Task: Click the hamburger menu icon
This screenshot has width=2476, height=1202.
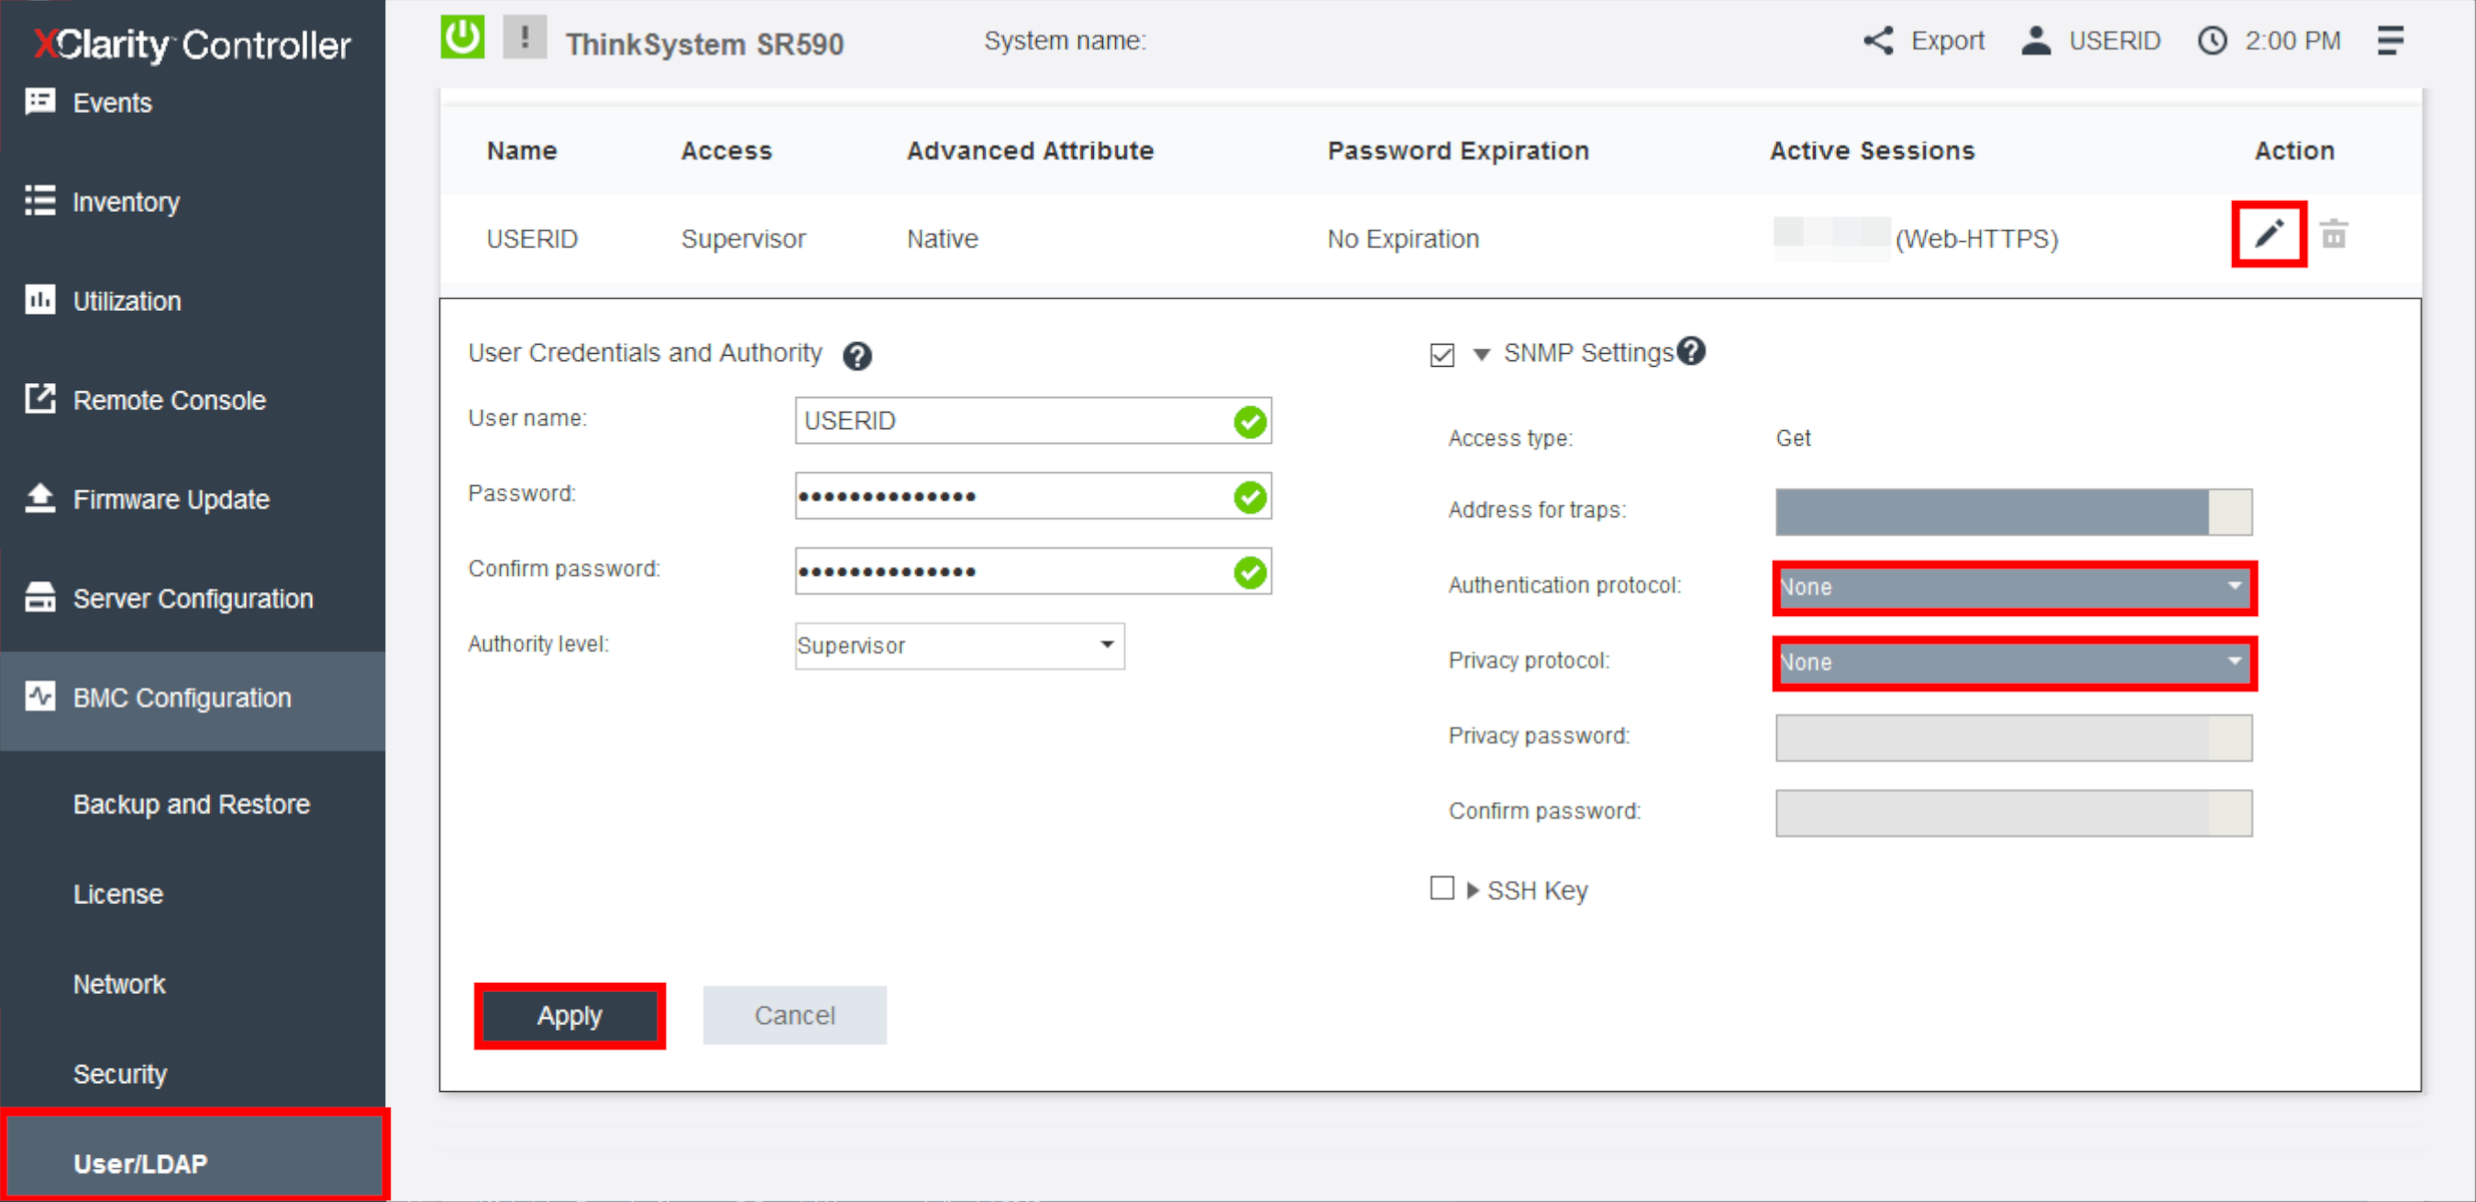Action: [x=2391, y=39]
